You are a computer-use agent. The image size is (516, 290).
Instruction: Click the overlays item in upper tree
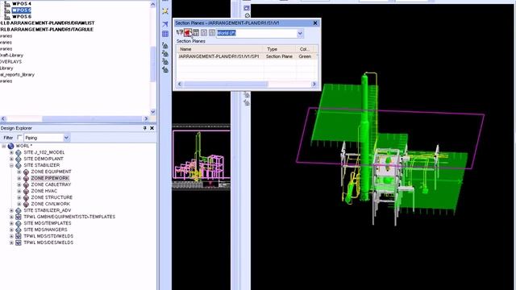10,61
